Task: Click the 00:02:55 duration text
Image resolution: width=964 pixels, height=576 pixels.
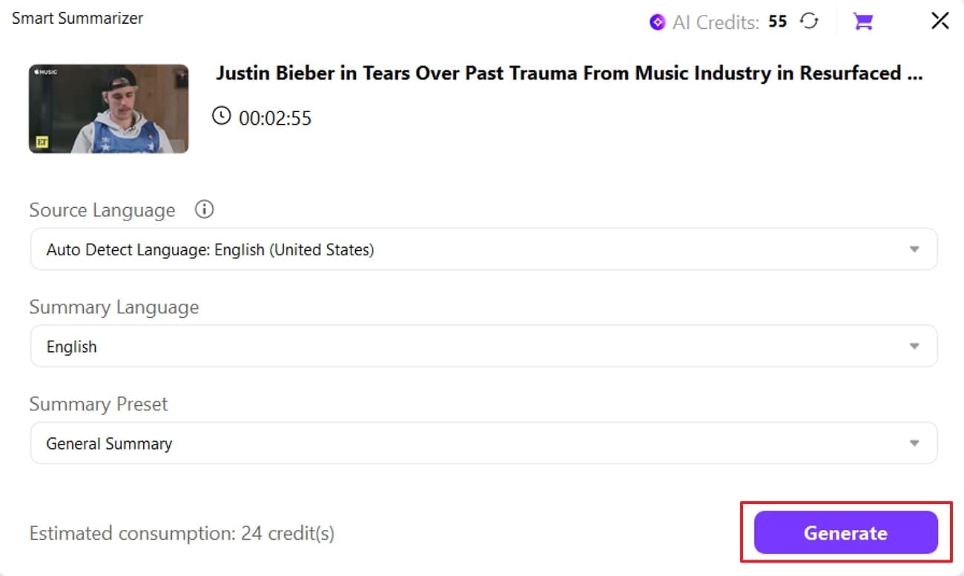Action: (x=275, y=117)
